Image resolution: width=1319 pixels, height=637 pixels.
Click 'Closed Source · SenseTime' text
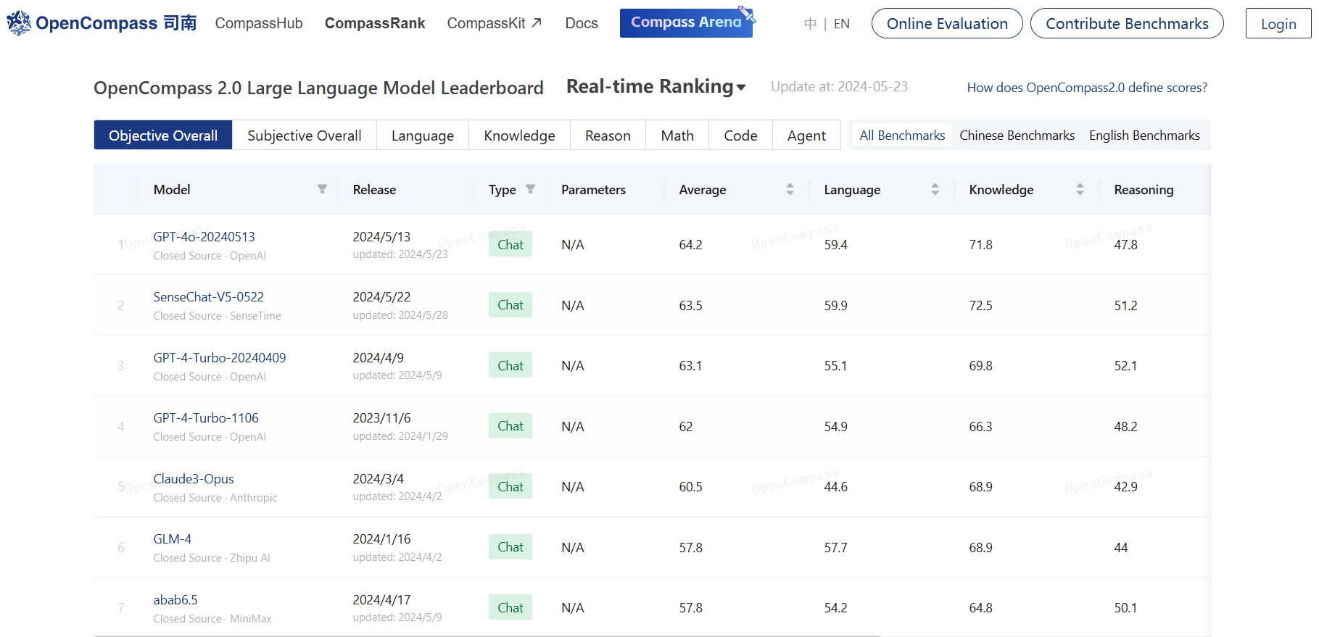tap(218, 316)
